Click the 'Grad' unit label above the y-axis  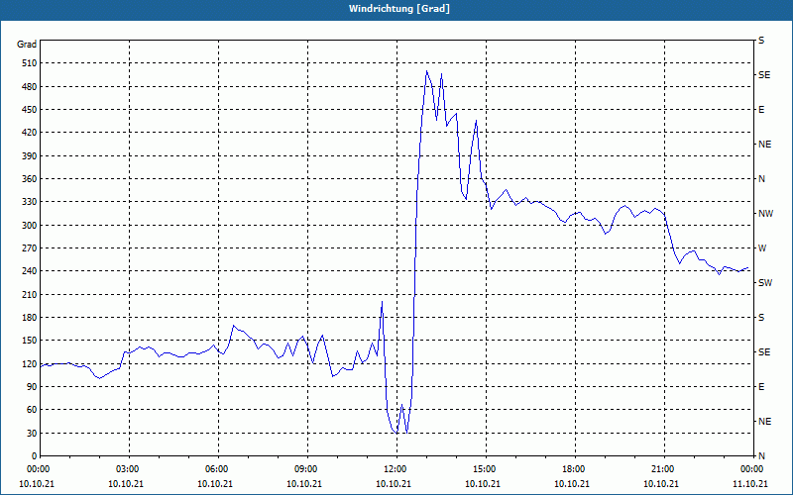point(27,45)
